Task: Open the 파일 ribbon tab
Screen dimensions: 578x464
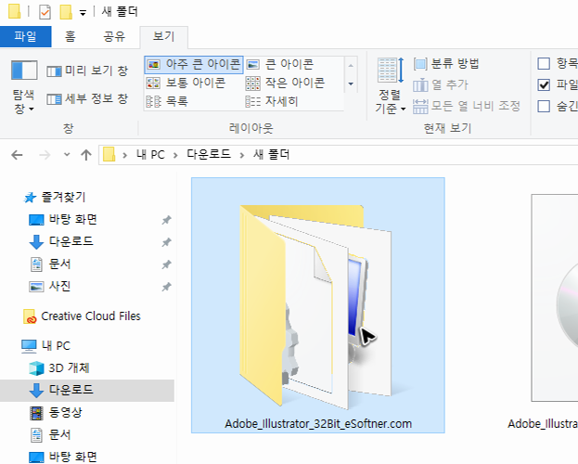Action: point(25,36)
